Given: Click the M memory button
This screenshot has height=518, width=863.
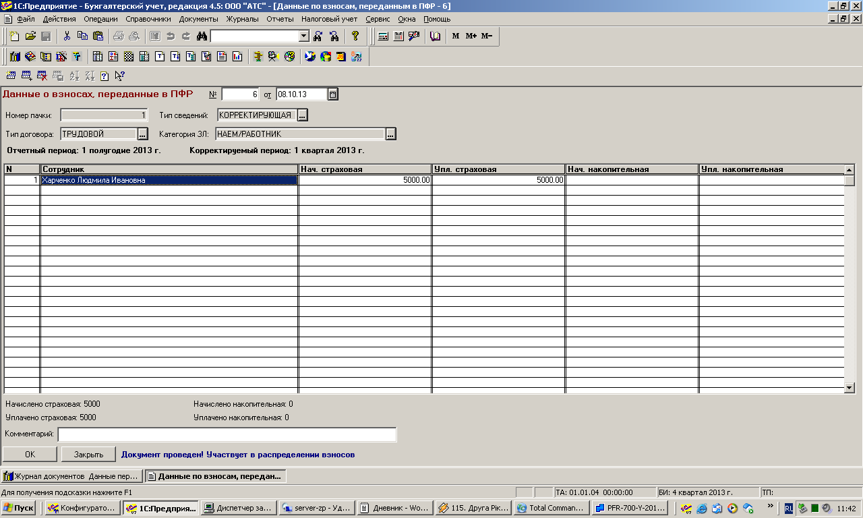Looking at the screenshot, I should point(456,36).
